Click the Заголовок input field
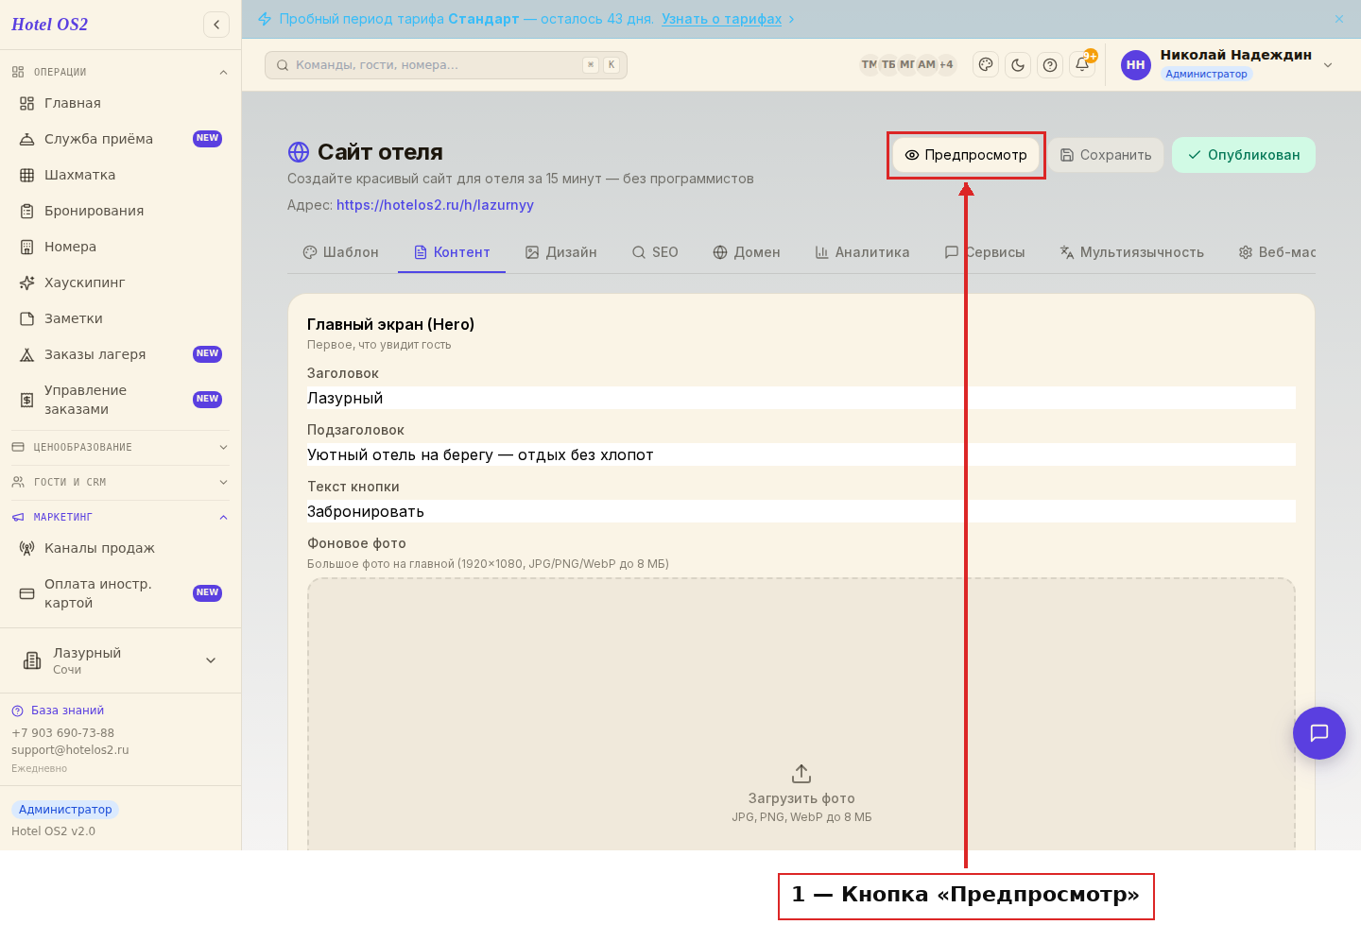The height and width of the screenshot is (942, 1361). 801,398
